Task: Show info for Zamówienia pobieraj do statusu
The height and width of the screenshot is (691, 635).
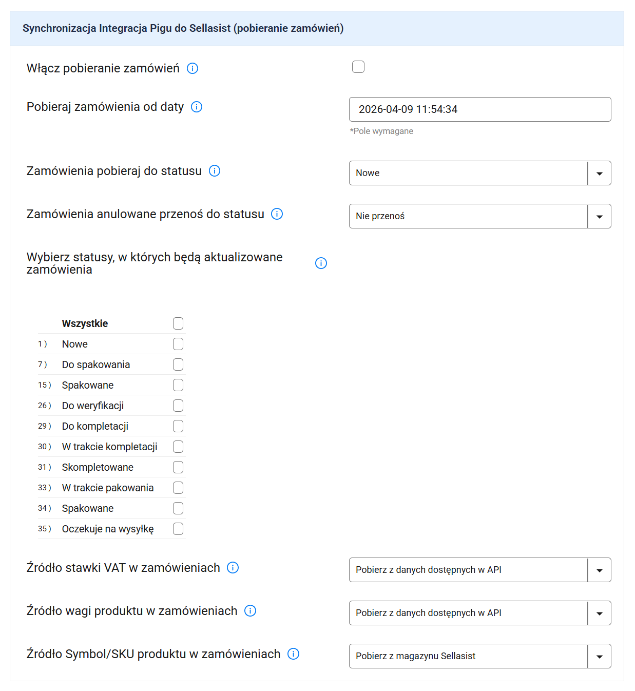Action: point(215,171)
